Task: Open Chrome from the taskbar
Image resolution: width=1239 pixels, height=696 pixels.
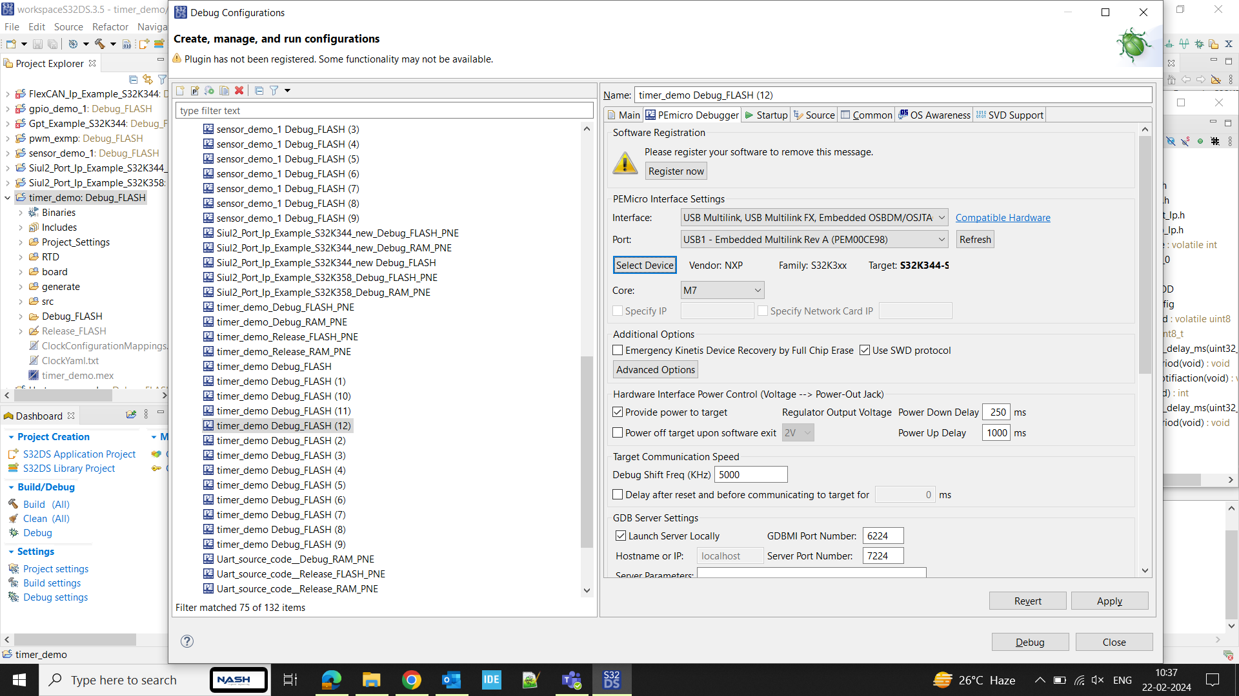Action: click(411, 680)
